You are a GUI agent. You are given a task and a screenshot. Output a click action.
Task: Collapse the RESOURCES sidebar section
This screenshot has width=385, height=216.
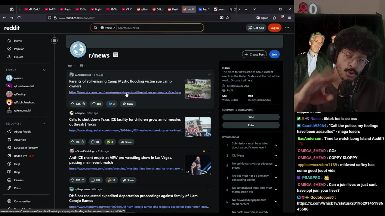point(44,124)
